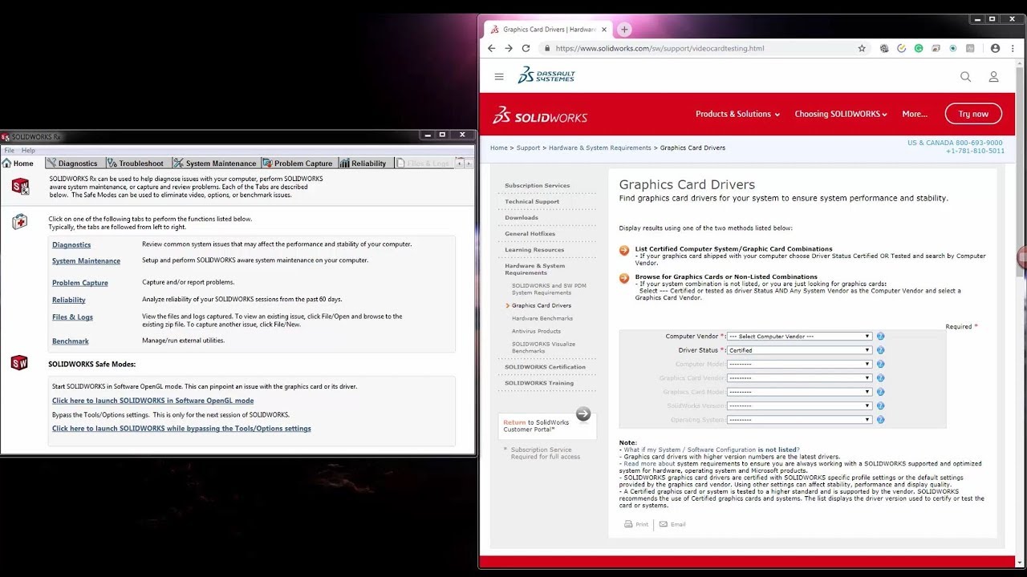Open the Computer Vendor dropdown
1027x577 pixels.
[799, 337]
